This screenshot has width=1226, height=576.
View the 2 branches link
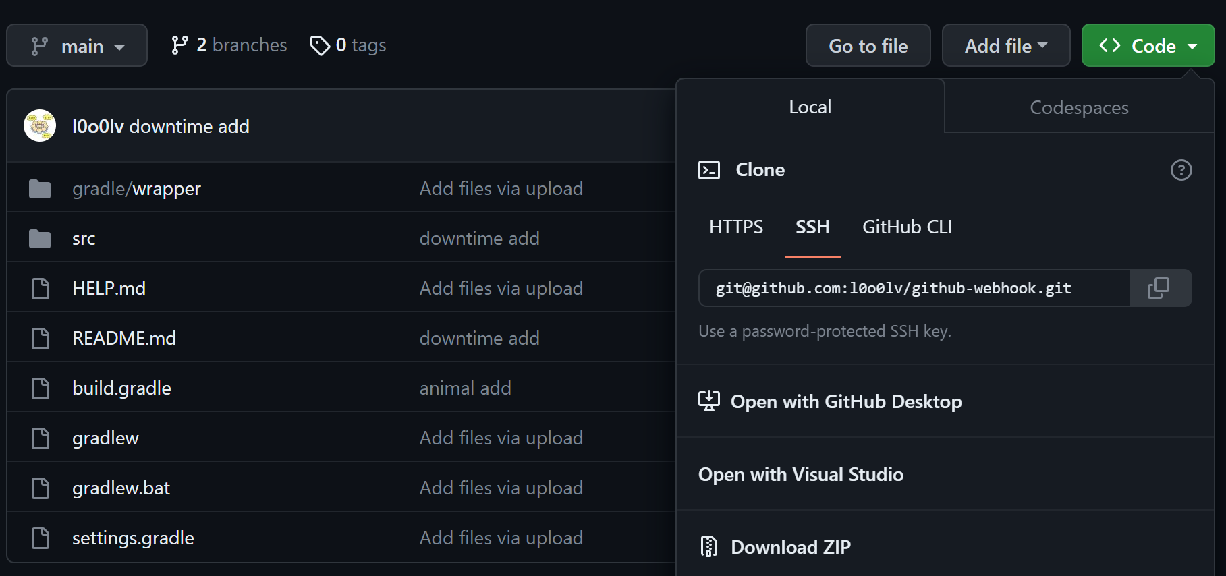(229, 45)
